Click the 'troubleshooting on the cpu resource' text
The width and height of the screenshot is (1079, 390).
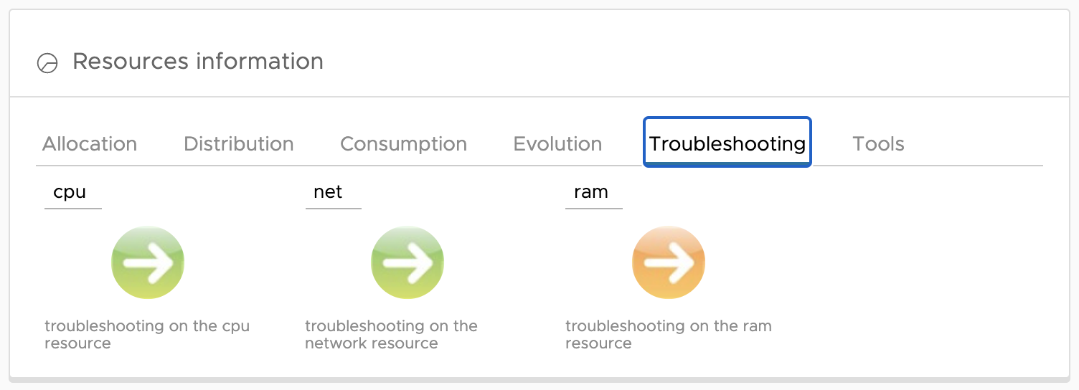tap(147, 334)
